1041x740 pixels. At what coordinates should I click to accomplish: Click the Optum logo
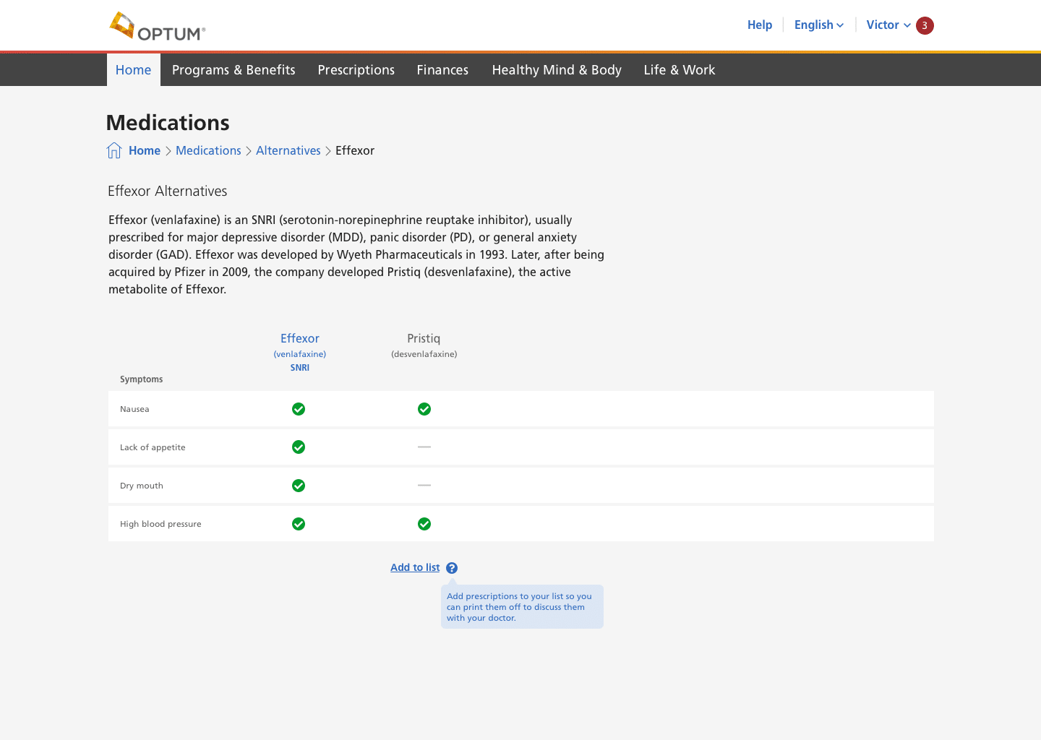point(158,27)
